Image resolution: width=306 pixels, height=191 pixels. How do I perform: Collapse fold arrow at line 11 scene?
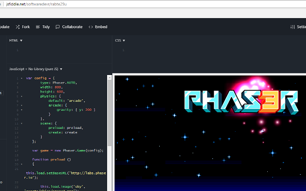[22, 124]
